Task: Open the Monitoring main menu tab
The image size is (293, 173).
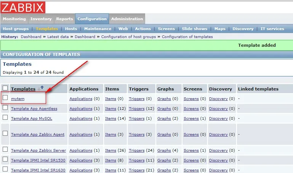Action: (x=14, y=19)
